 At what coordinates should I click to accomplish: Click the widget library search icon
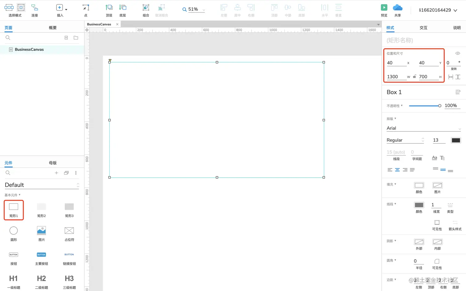point(8,173)
